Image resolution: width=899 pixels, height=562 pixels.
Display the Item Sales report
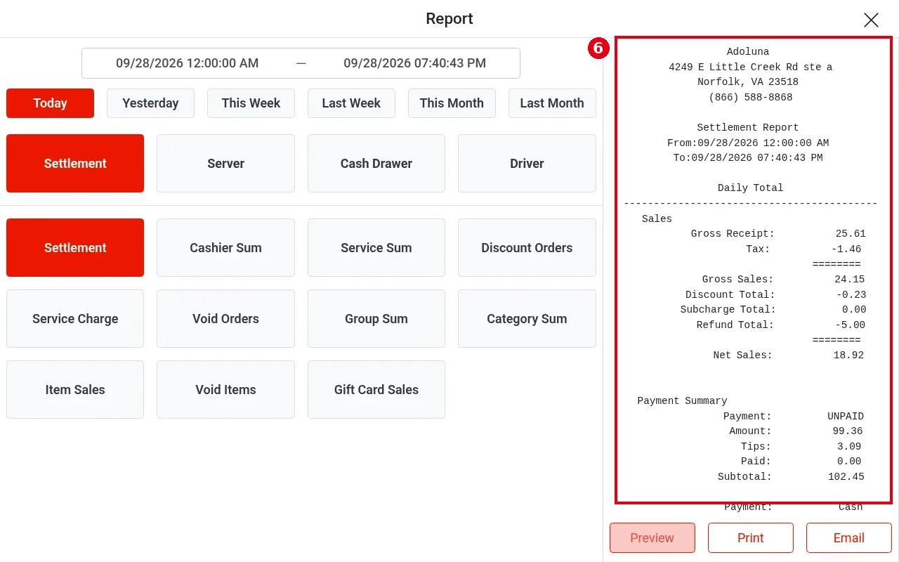coord(75,390)
